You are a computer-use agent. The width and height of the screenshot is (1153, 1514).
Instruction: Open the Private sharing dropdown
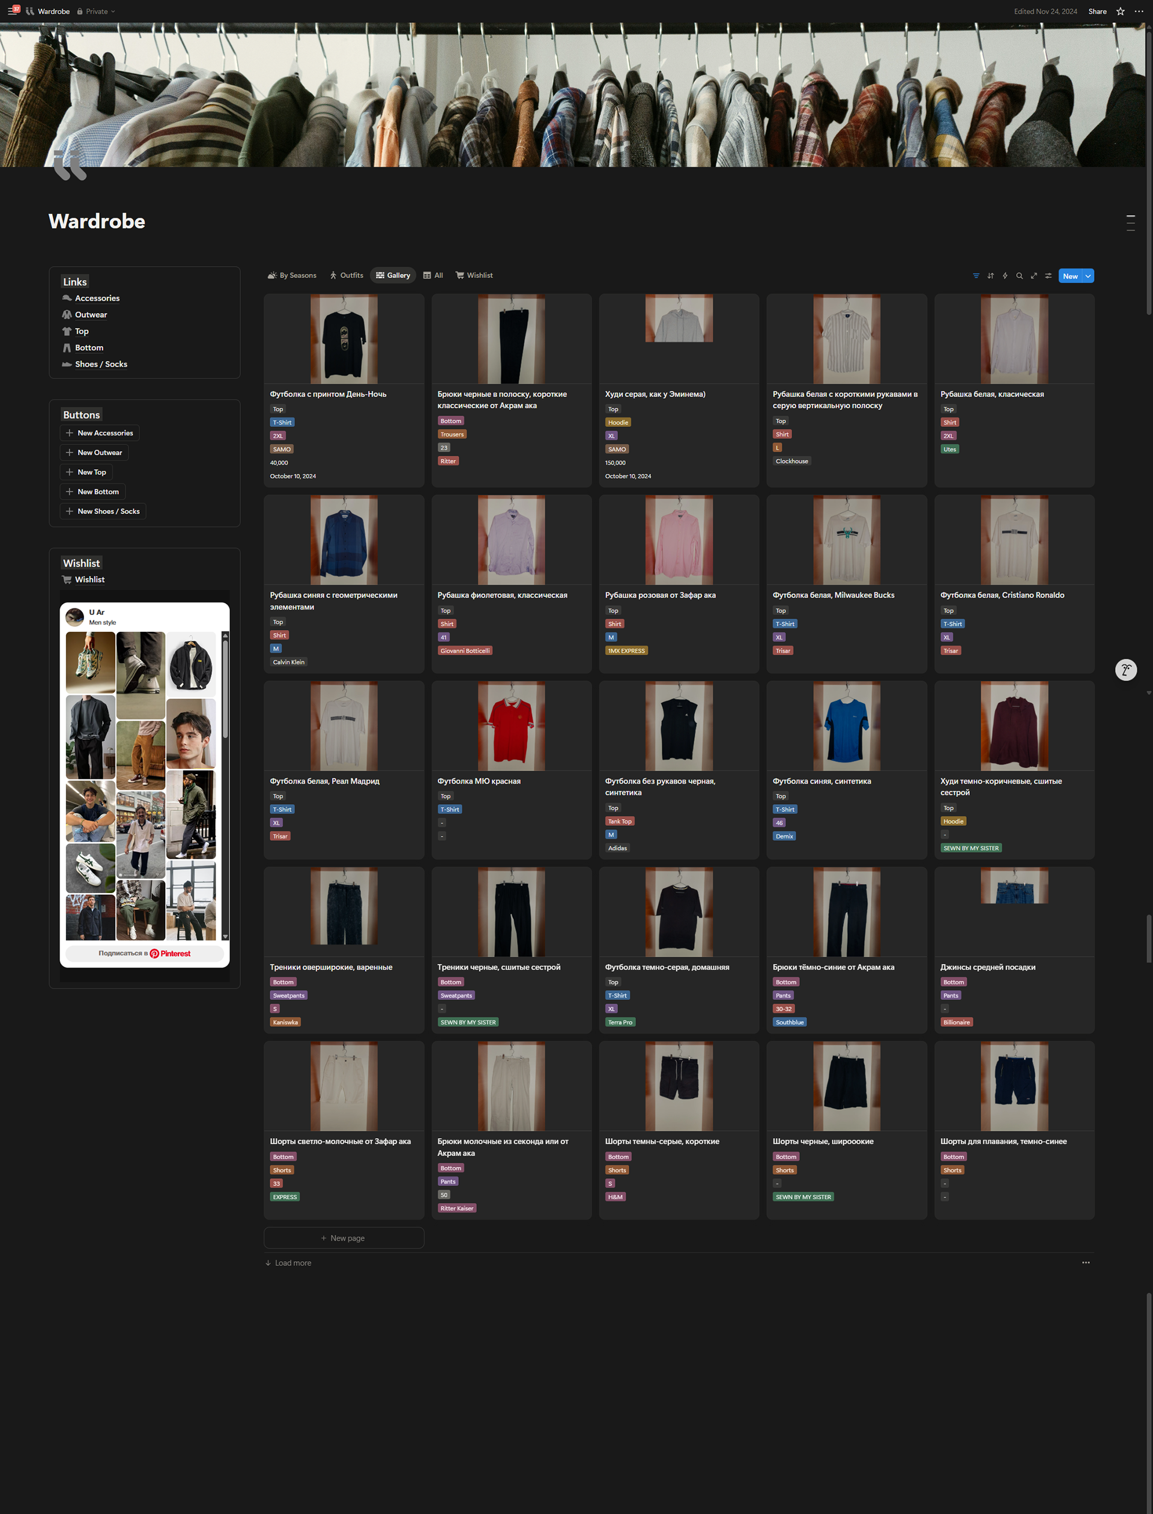pos(96,11)
